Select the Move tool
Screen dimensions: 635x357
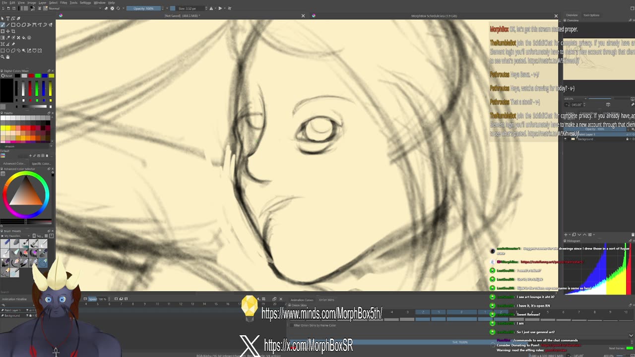click(8, 31)
